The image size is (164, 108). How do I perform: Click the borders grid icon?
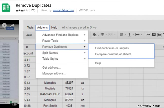tap(102, 35)
